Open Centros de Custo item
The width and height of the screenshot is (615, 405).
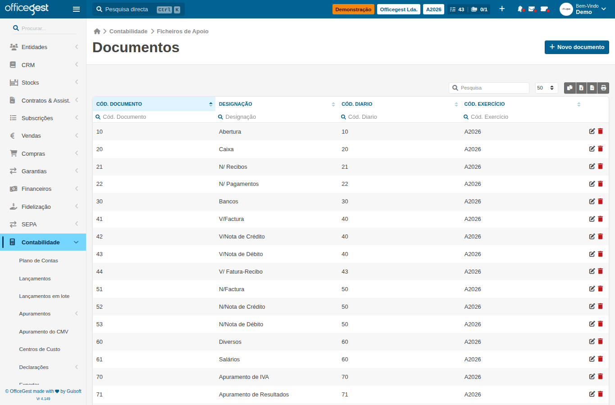pyautogui.click(x=40, y=349)
